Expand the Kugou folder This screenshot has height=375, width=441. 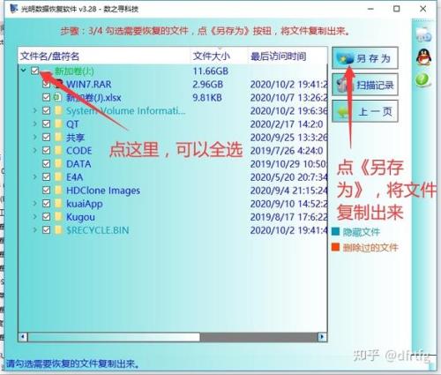tap(34, 217)
